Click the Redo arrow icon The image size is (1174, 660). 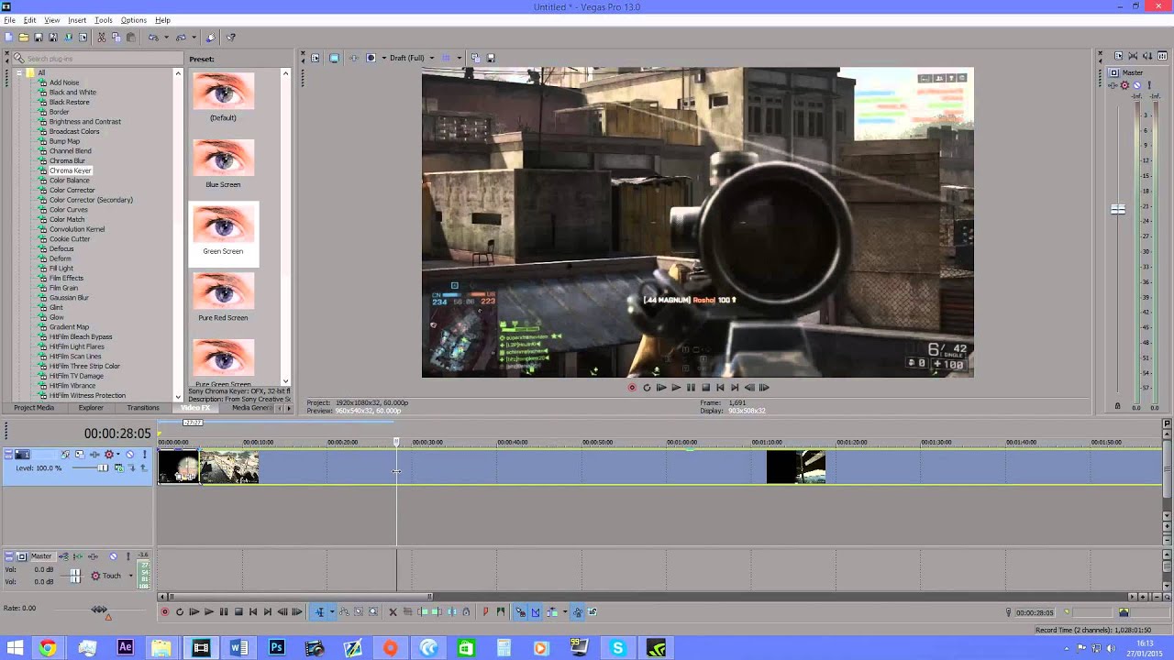tap(181, 38)
